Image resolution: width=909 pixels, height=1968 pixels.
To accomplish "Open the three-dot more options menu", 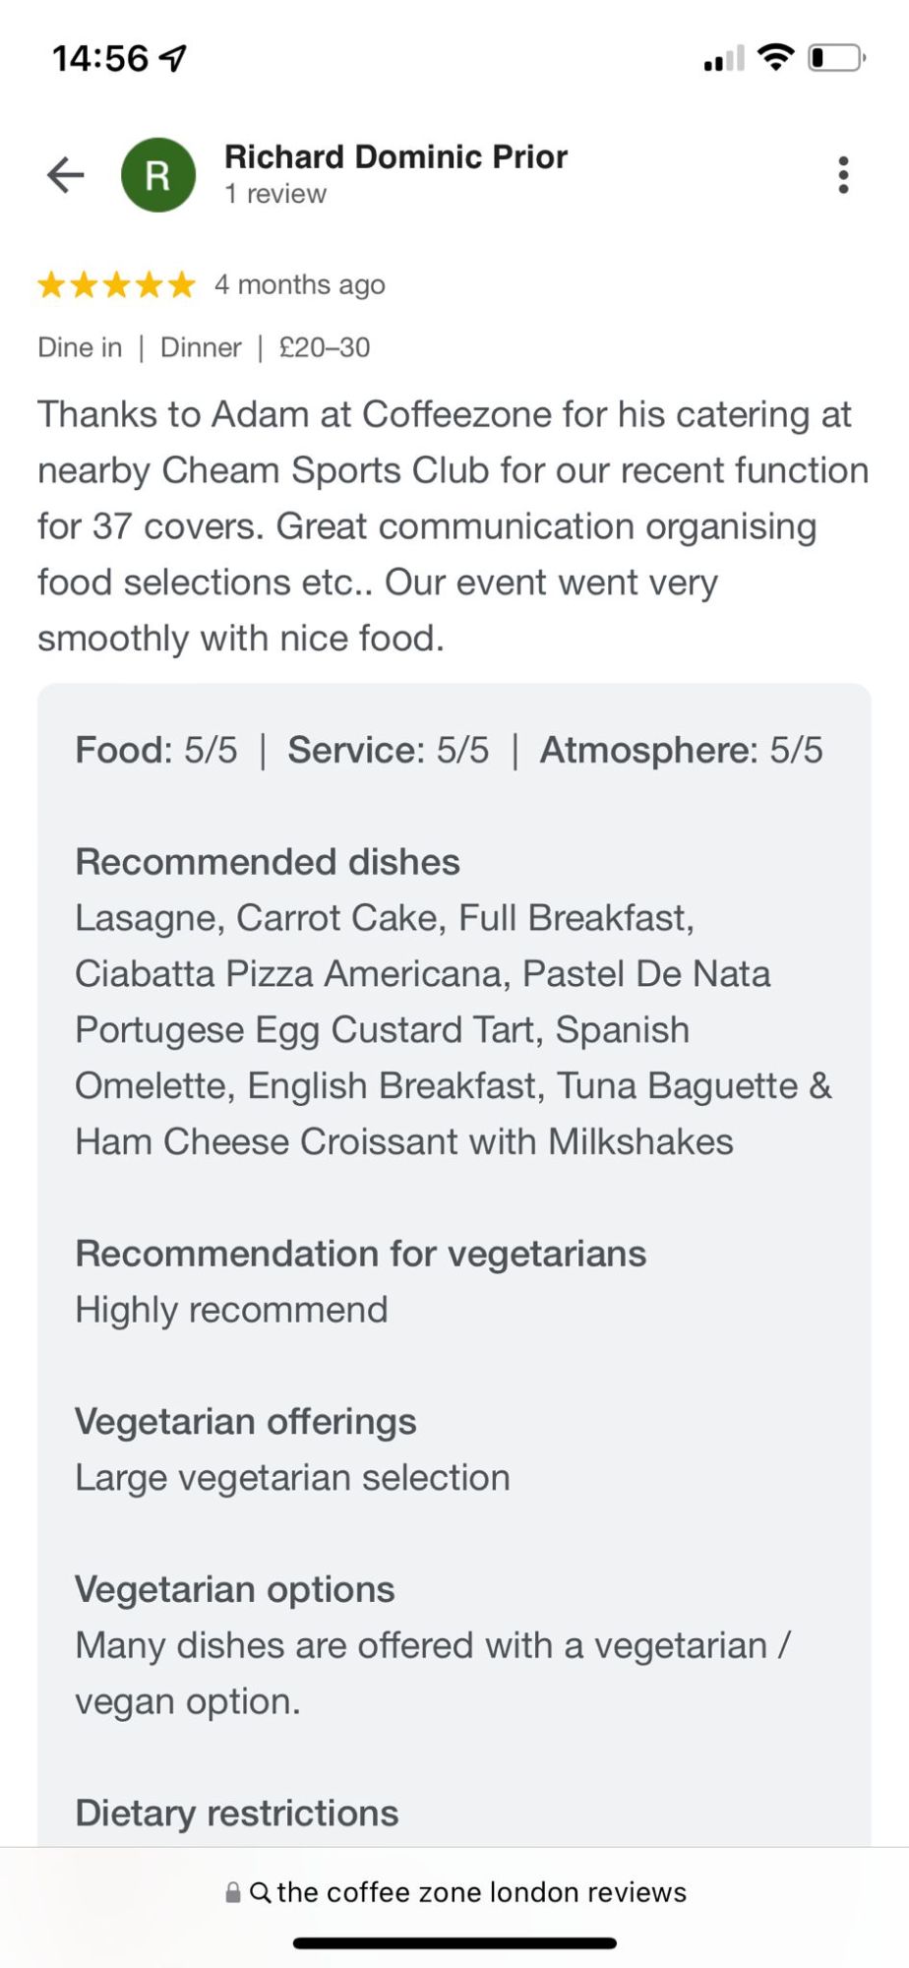I will pos(843,175).
